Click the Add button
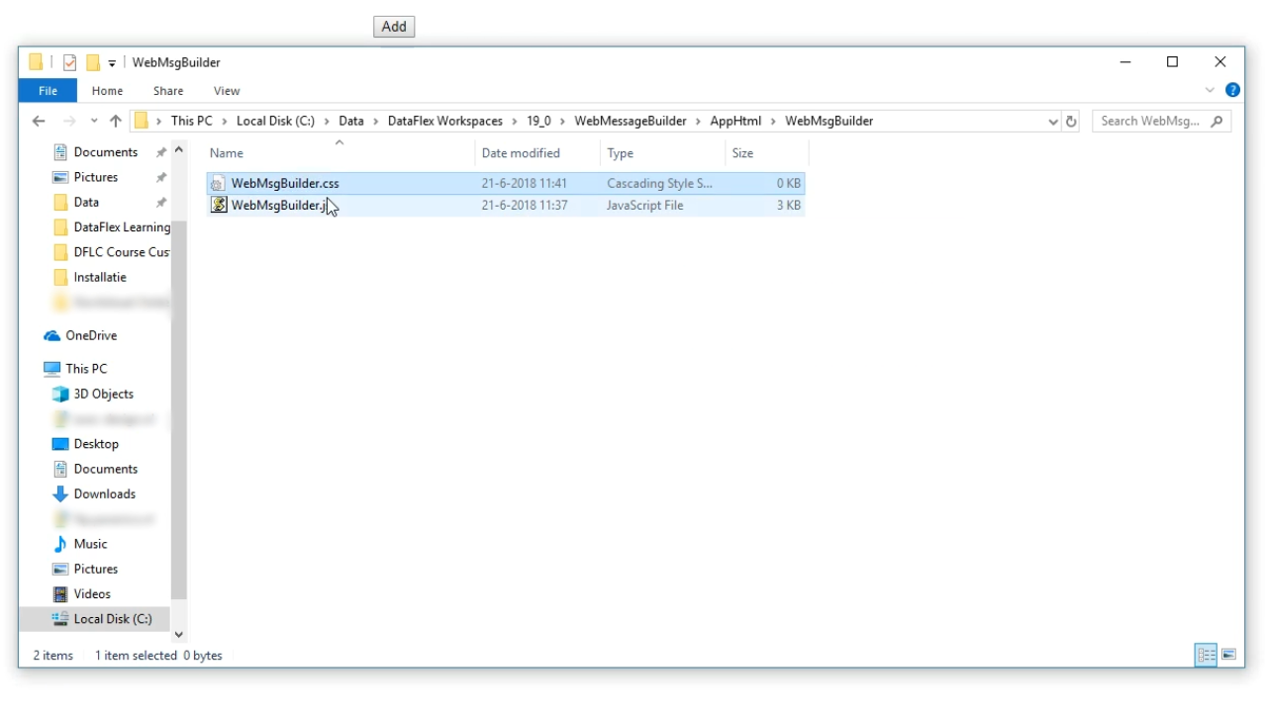The image size is (1267, 712). (394, 27)
